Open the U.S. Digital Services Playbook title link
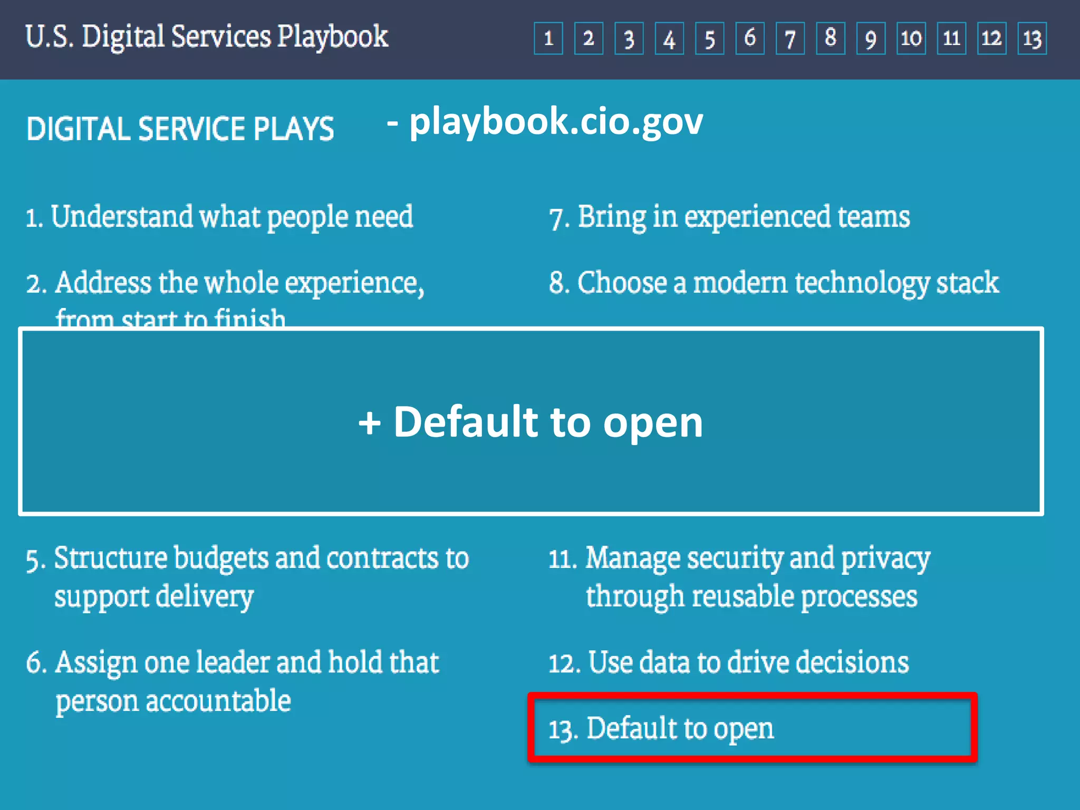 pyautogui.click(x=206, y=37)
